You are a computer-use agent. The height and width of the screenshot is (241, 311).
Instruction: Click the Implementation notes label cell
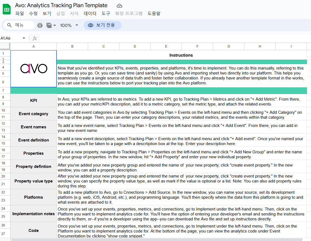click(33, 214)
